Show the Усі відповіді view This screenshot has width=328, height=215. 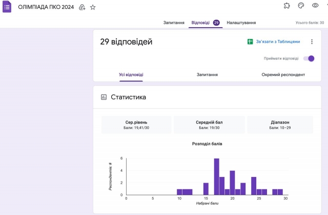point(131,74)
